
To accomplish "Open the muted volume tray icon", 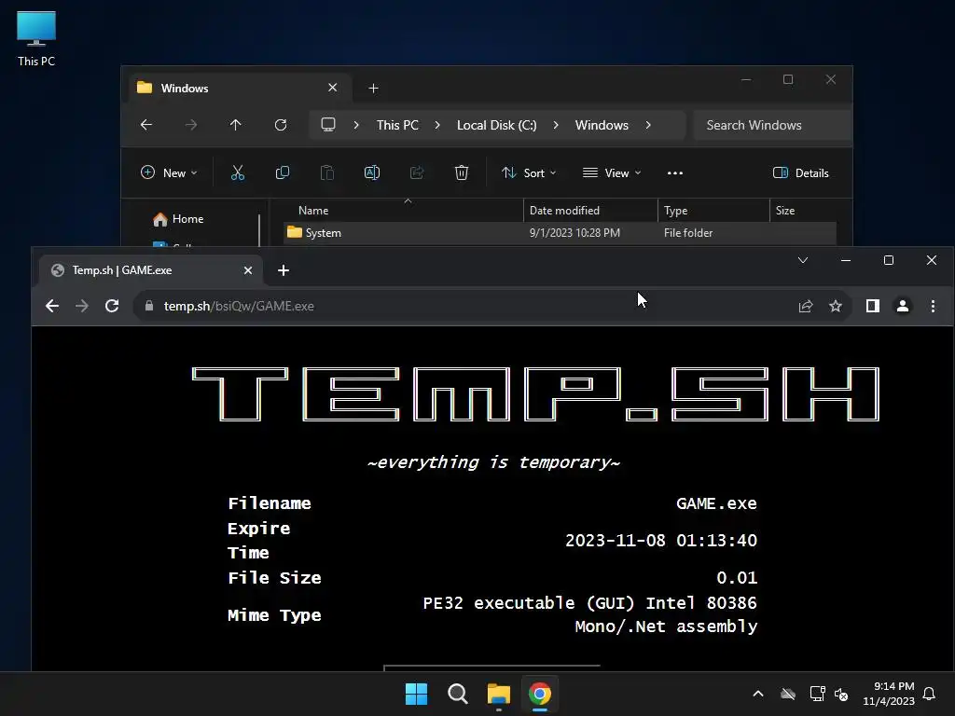I will (842, 694).
